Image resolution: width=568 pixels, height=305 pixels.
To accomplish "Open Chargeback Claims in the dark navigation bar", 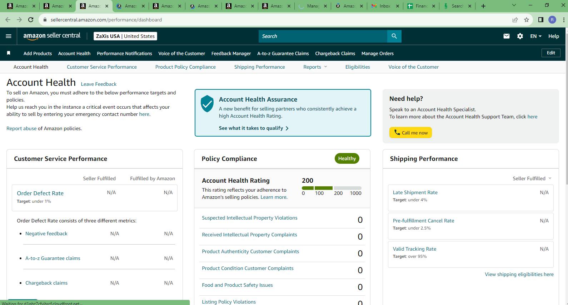I will 335,53.
